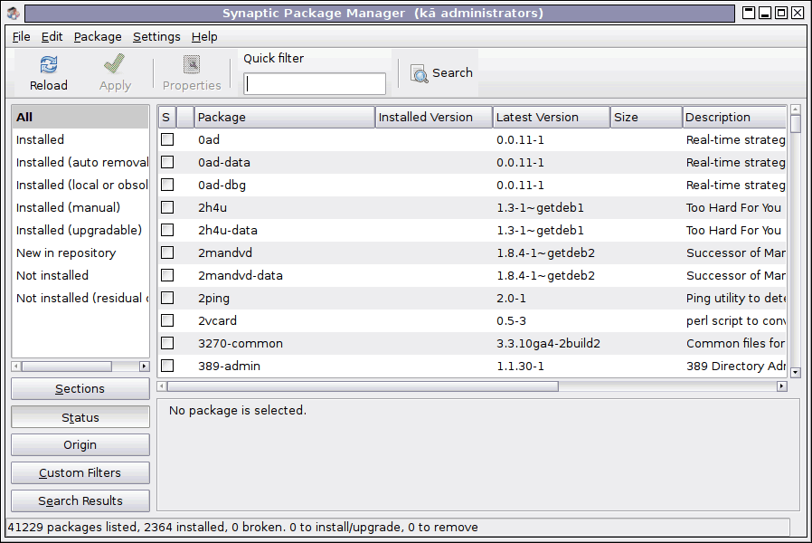Screen dimensions: 812x543
Task: Open the File menu
Action: coord(21,37)
